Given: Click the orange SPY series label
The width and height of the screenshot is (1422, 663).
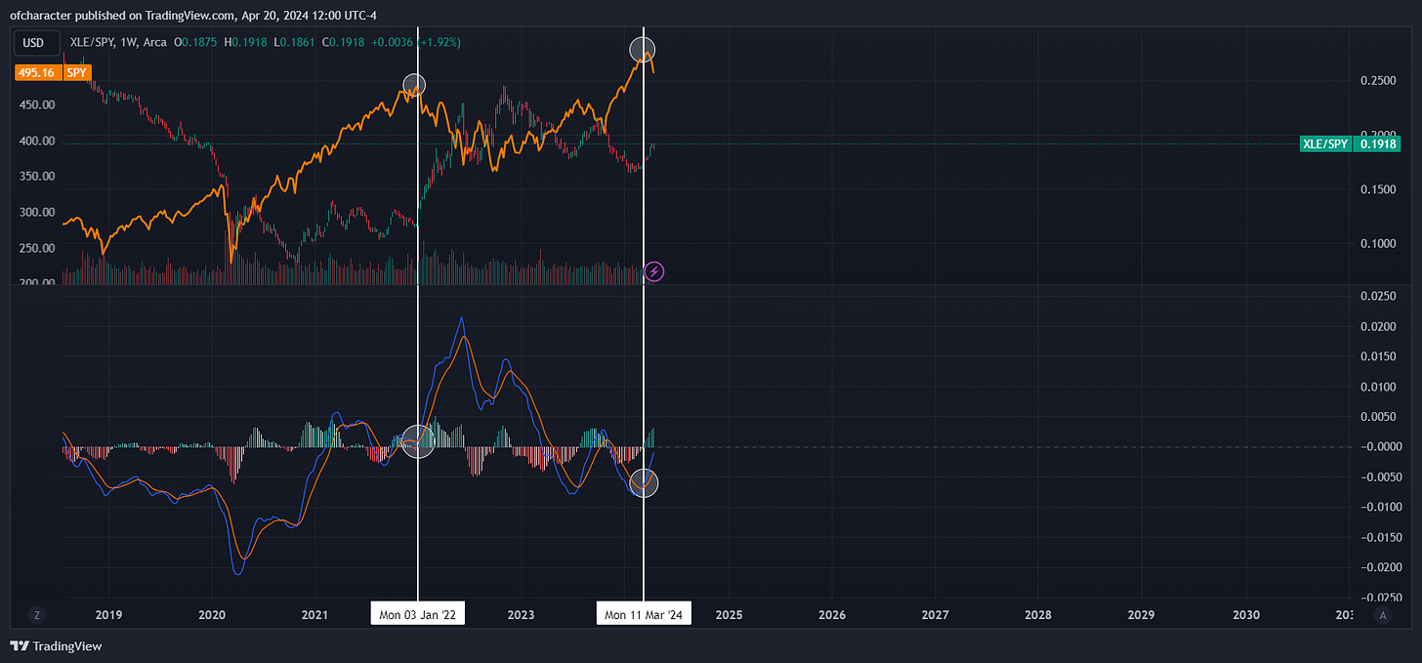Looking at the screenshot, I should pos(77,72).
